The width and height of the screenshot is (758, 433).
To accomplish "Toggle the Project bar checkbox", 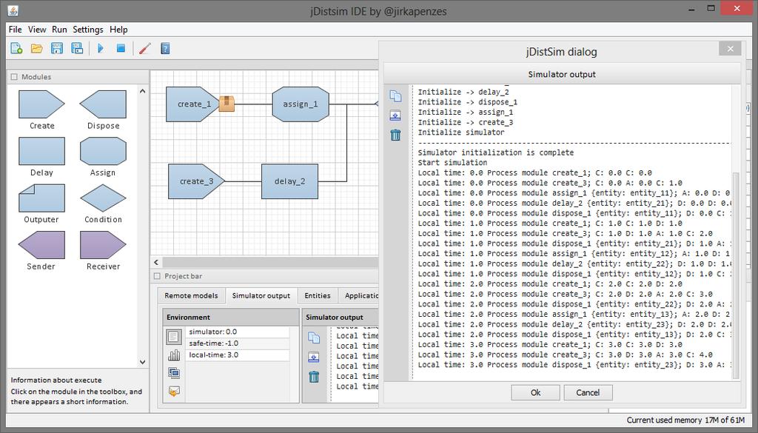I will 157,276.
